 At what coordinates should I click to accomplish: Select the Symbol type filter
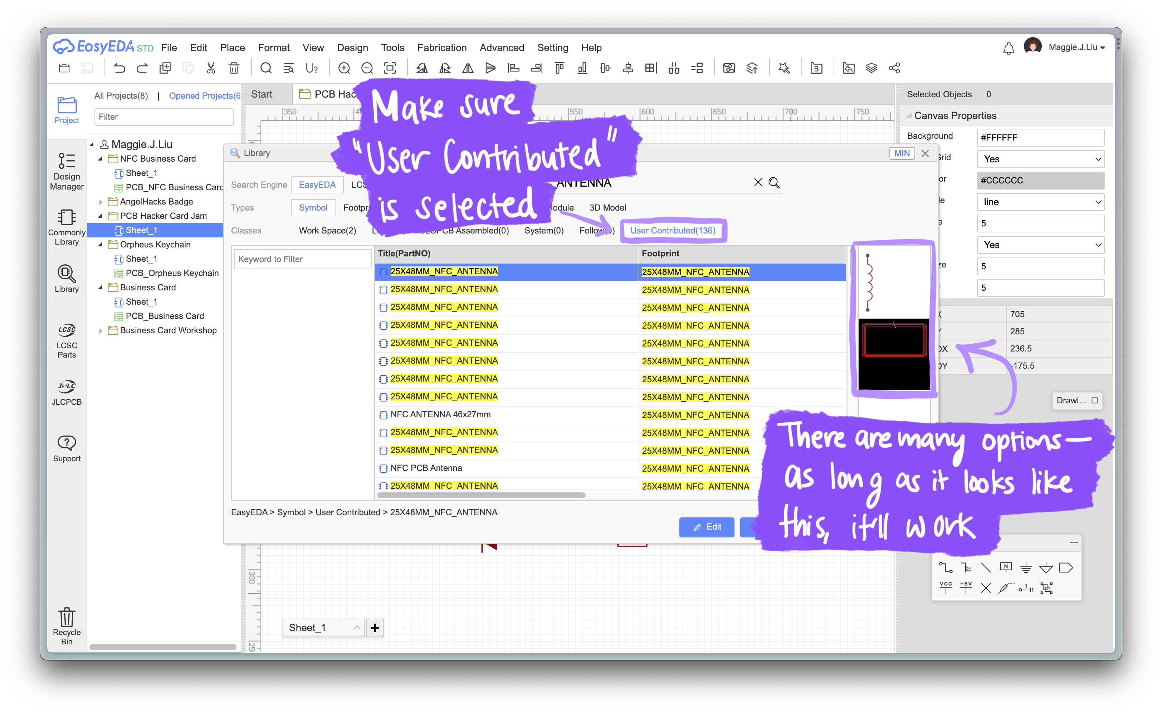(313, 207)
